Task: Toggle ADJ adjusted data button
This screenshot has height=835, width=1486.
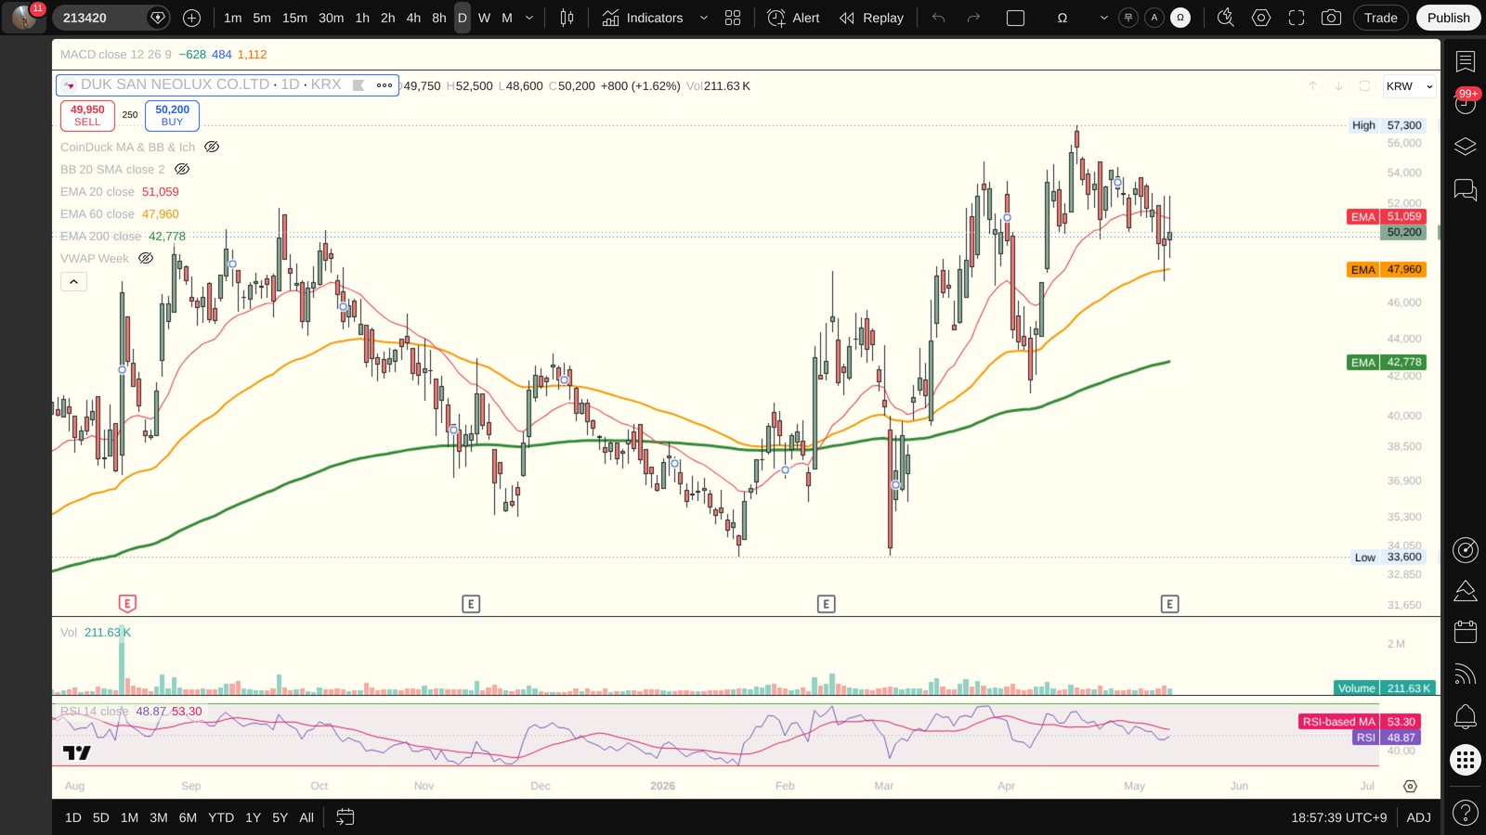Action: 1418,817
